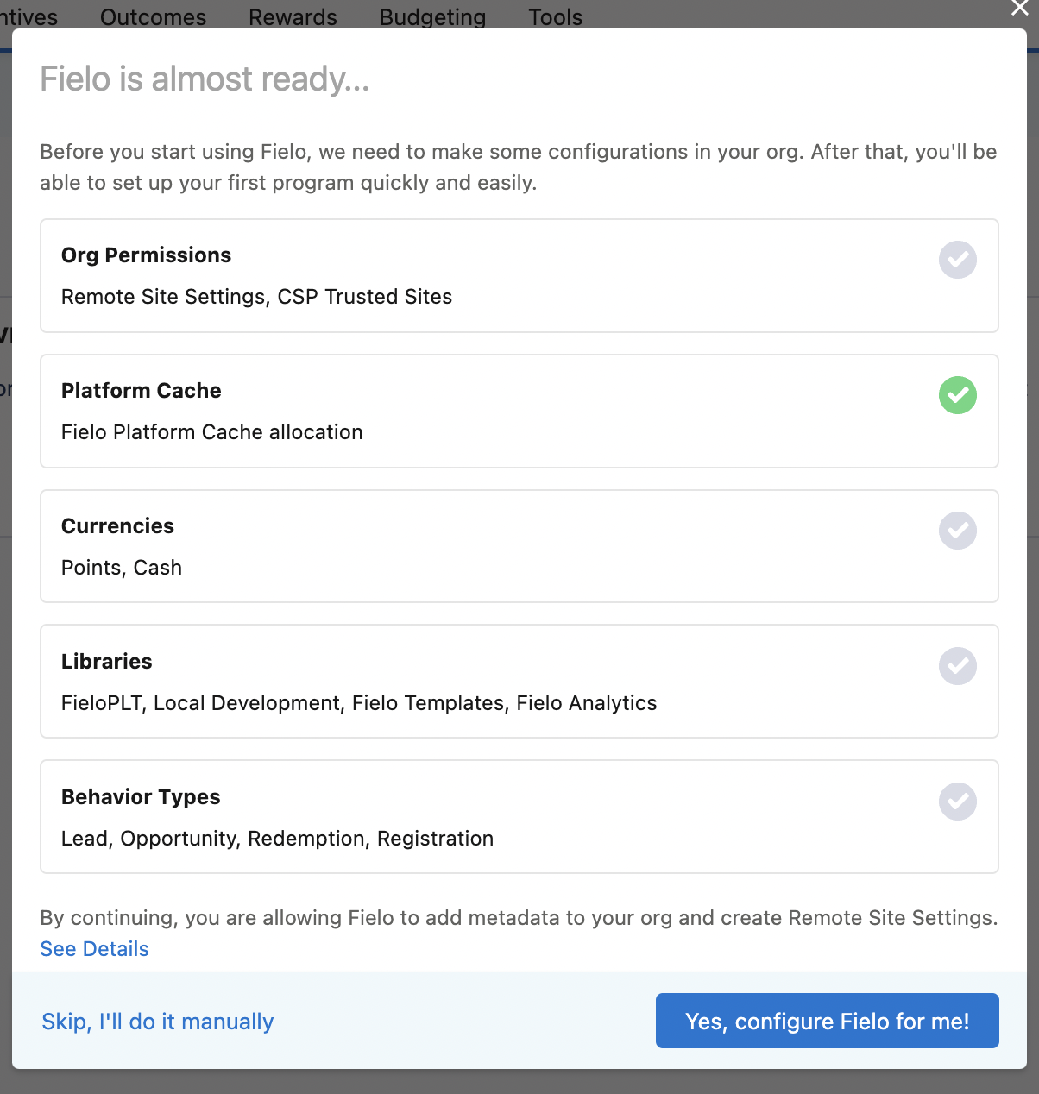The width and height of the screenshot is (1039, 1094).
Task: Click 'Fielo Platform Cache allocation' text
Action: [x=212, y=432]
